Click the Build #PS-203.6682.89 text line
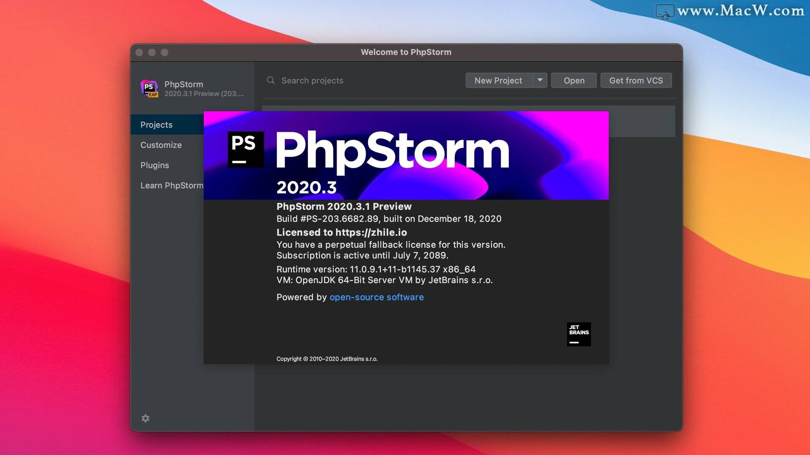Viewport: 810px width, 455px height. click(389, 219)
